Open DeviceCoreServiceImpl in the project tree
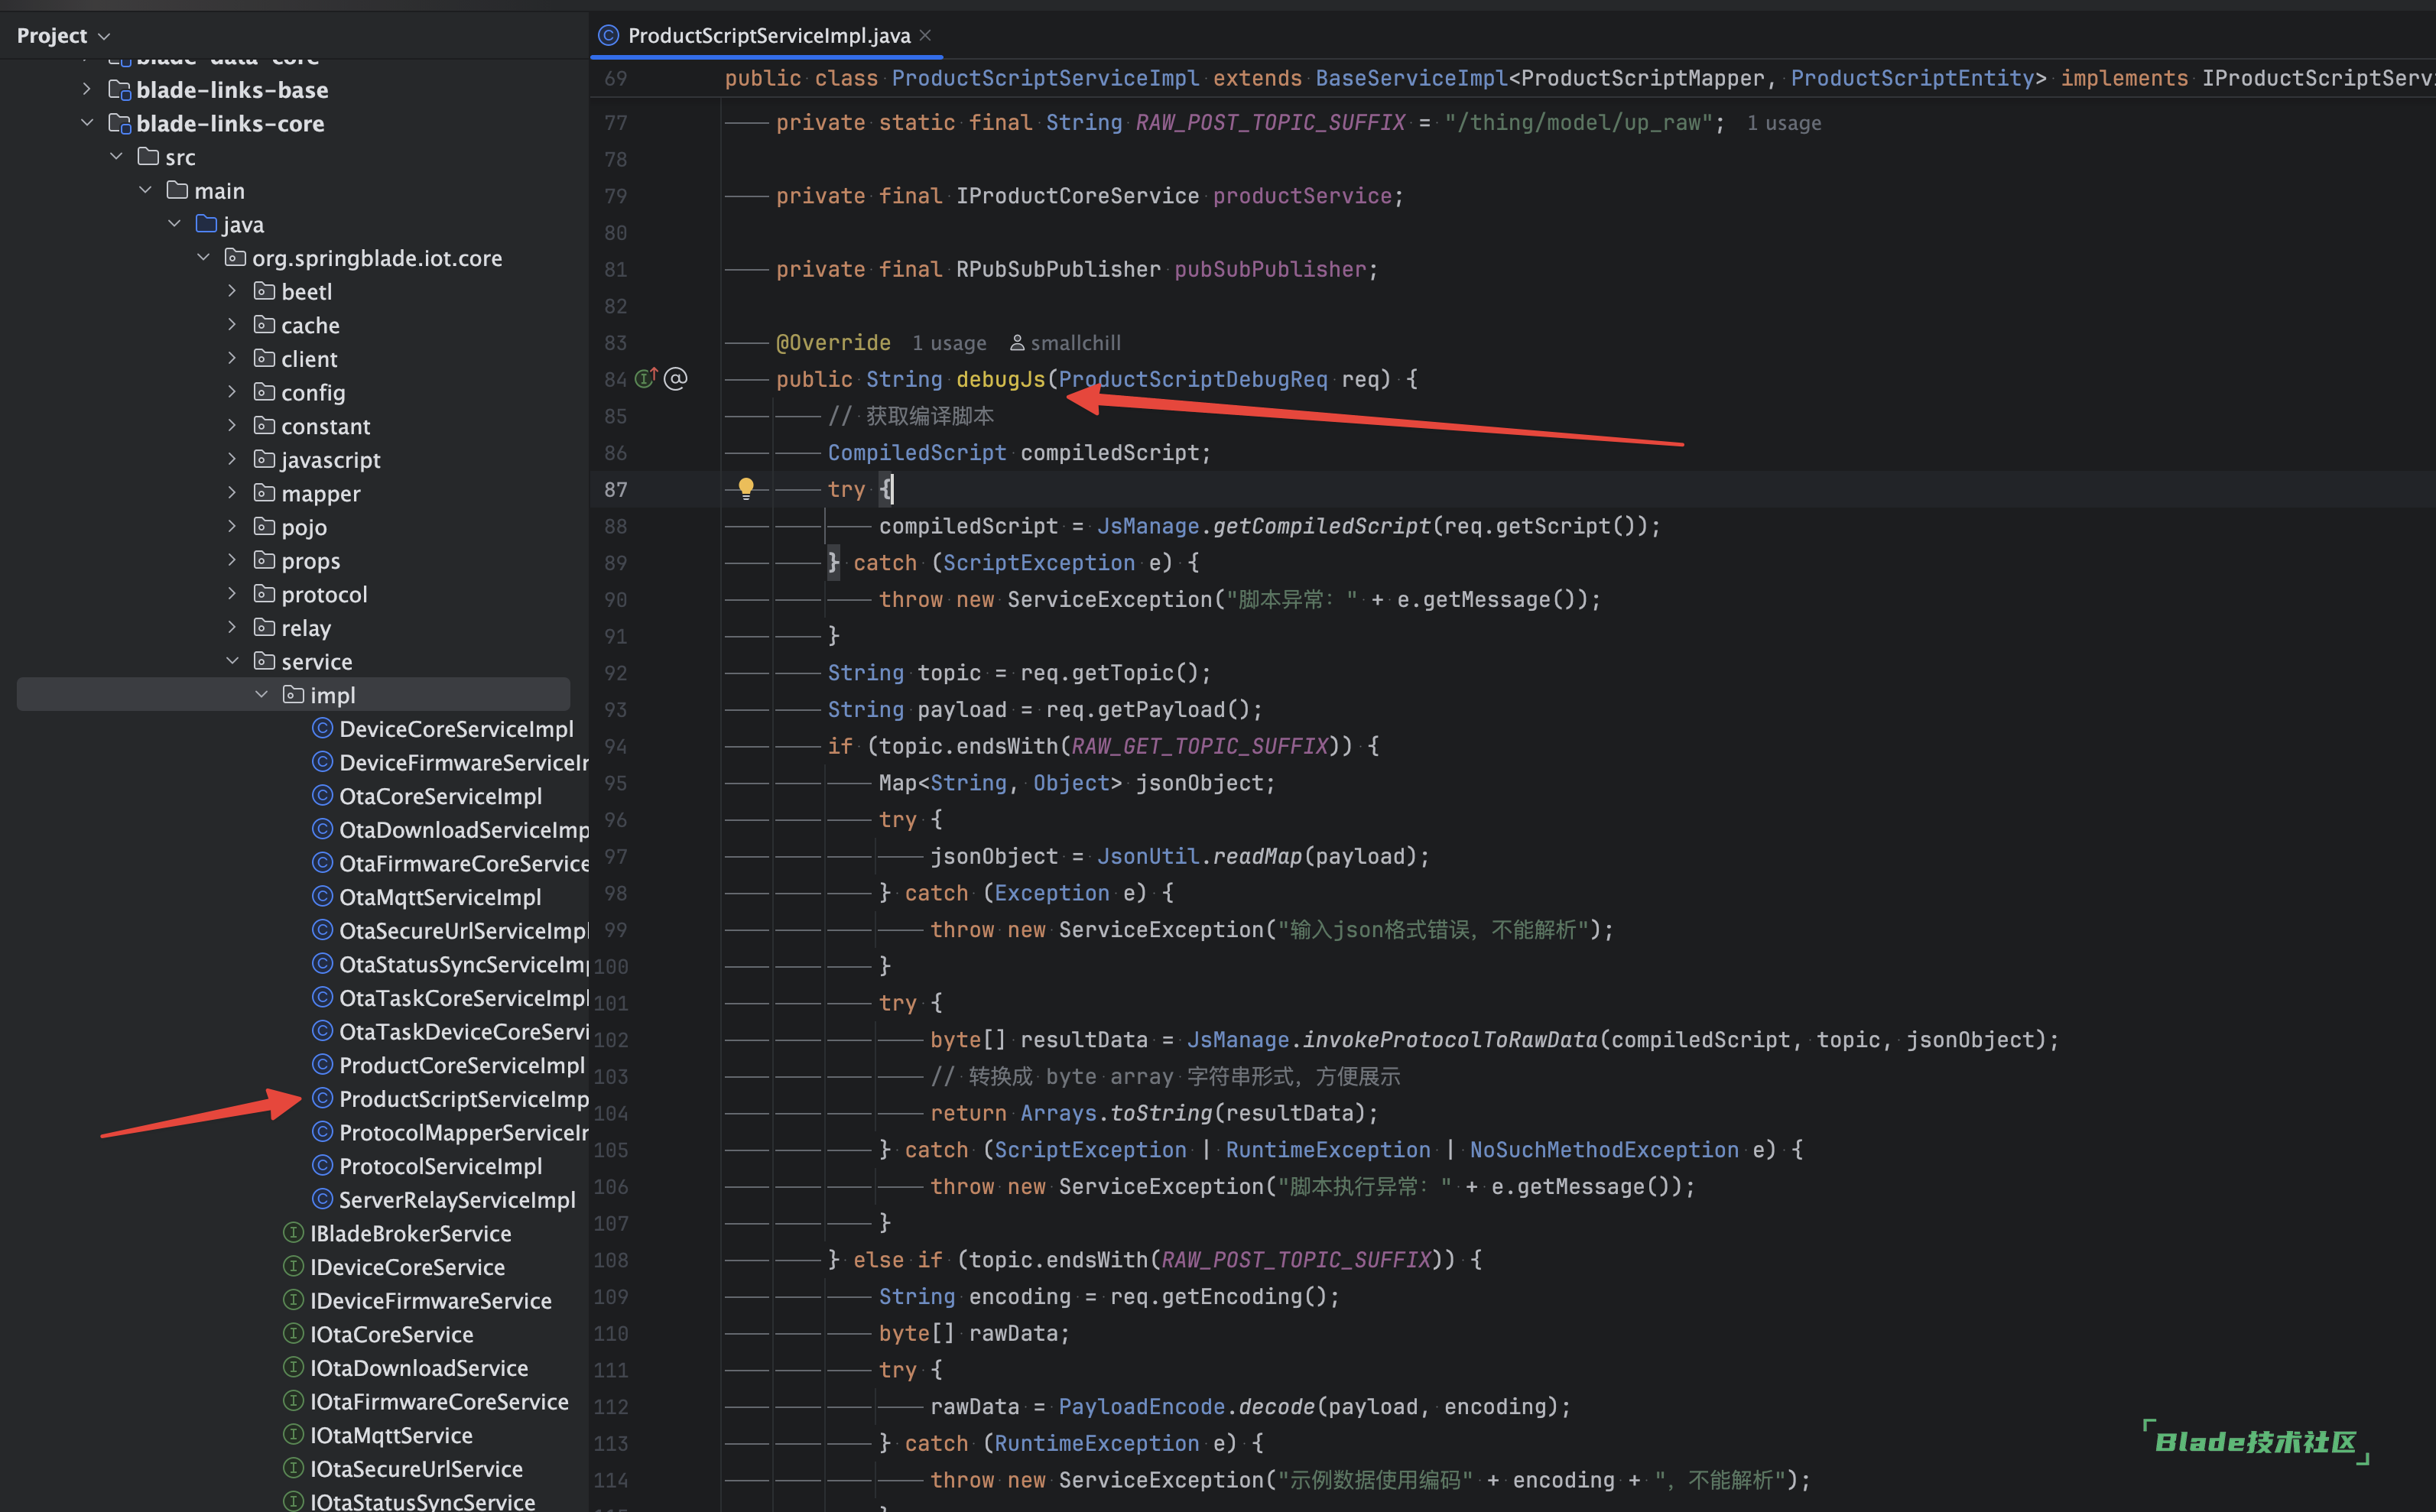2436x1512 pixels. click(x=456, y=729)
